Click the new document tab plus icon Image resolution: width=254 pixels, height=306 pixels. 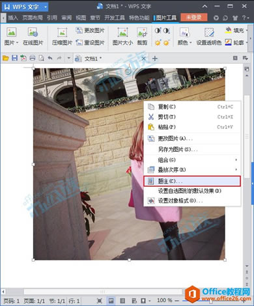tap(155, 59)
